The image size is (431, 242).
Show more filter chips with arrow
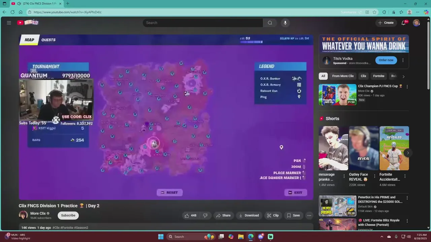pos(403,76)
